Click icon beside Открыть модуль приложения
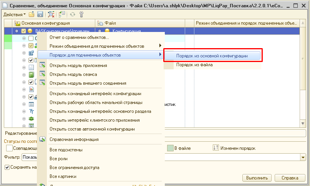The width and height of the screenshot is (310, 186). [x=43, y=65]
